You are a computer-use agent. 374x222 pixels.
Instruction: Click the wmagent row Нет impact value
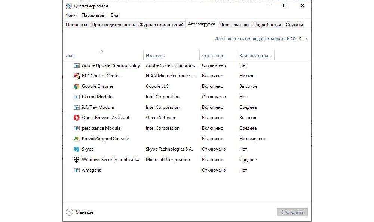[243, 170]
